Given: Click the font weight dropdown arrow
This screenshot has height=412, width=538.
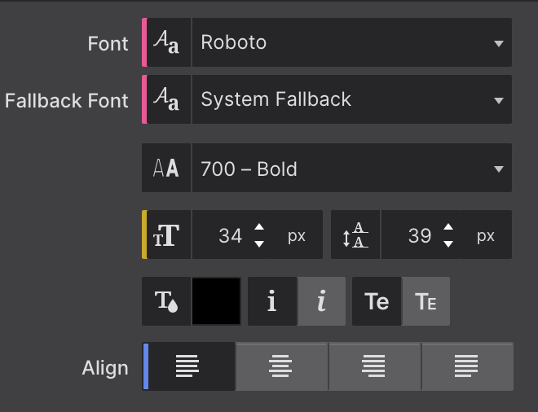Looking at the screenshot, I should (x=499, y=169).
